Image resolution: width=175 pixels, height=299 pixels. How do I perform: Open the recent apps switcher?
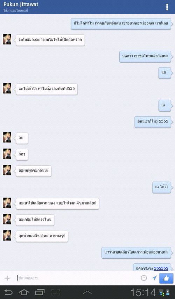click(40, 292)
